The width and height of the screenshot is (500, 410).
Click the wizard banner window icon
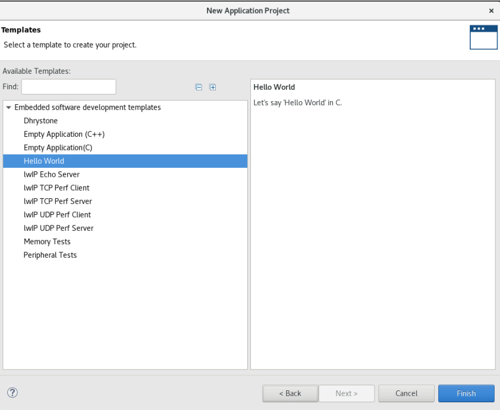click(483, 36)
